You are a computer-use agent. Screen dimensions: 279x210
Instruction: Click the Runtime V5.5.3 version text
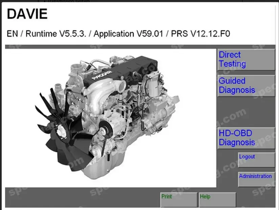click(56, 34)
